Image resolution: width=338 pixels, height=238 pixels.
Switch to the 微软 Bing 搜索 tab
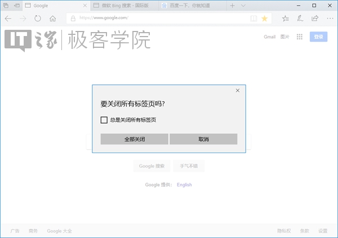125,6
